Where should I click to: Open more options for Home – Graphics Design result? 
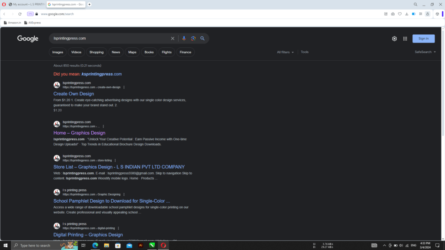(x=103, y=126)
